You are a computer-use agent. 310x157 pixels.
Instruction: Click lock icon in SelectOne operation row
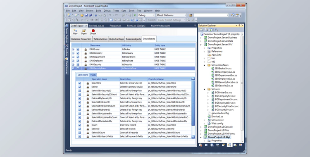(x=88, y=83)
